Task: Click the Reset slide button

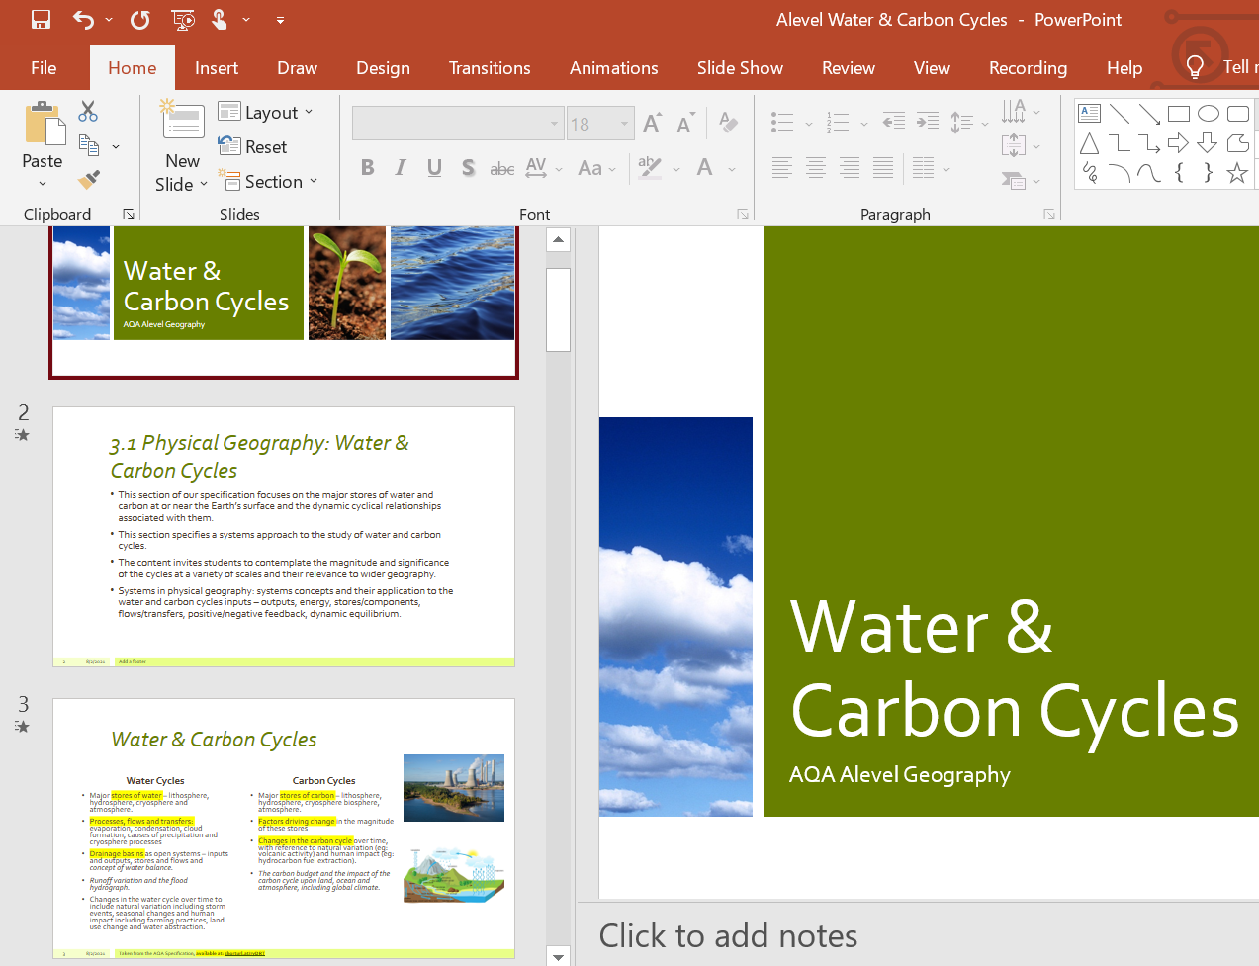Action: tap(252, 146)
